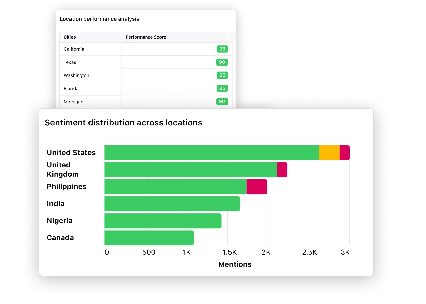
Task: Select the Washington score badge
Action: click(222, 75)
